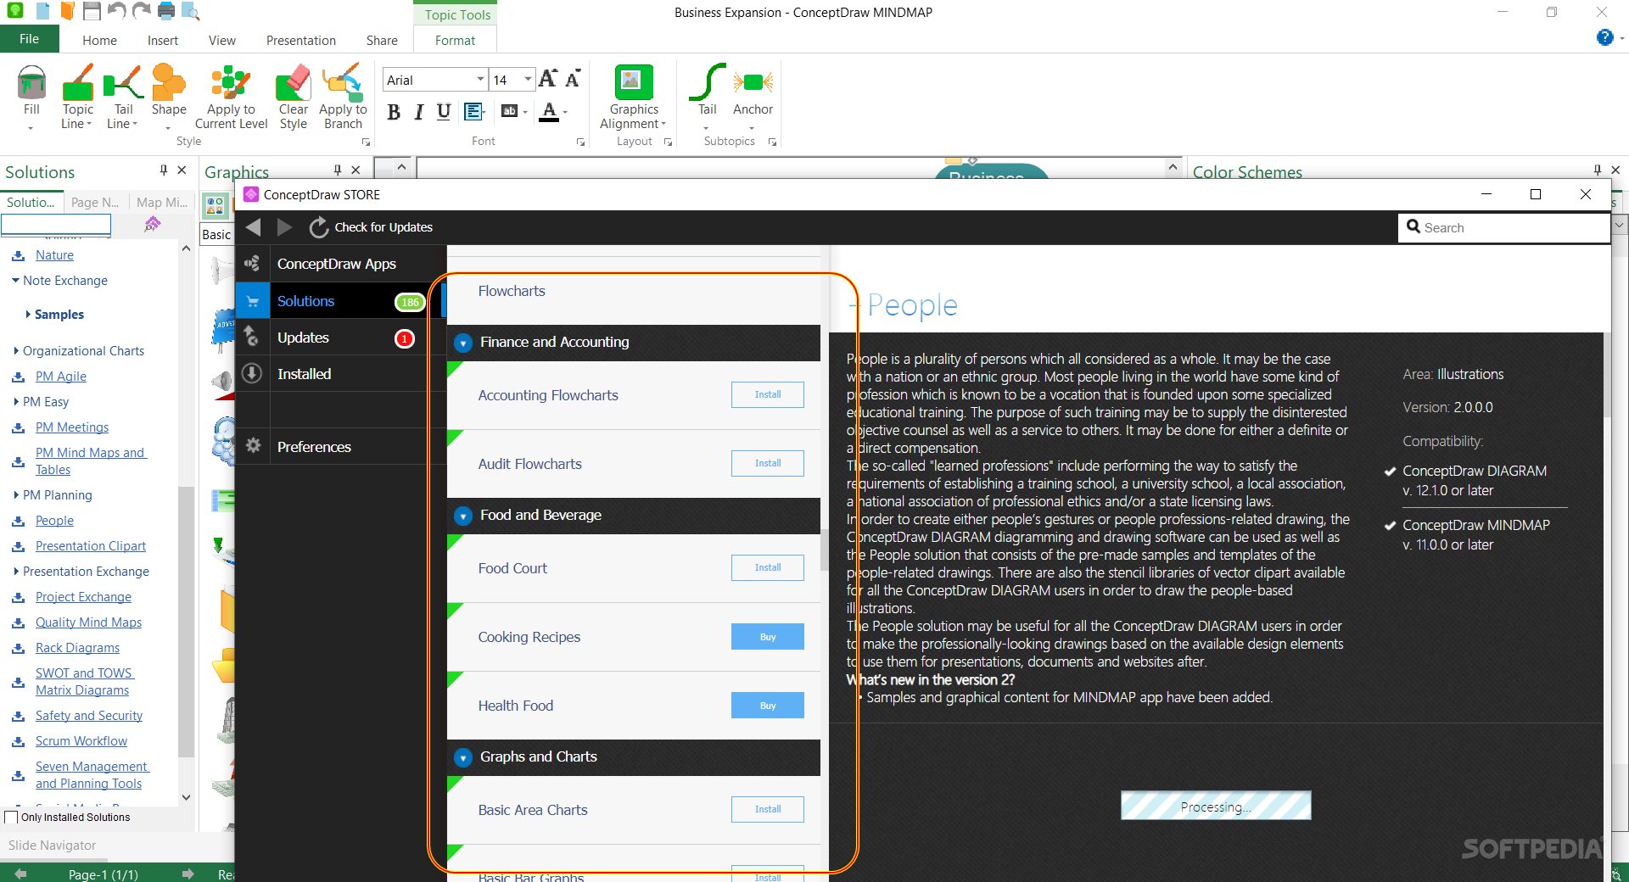Click the STORE Search field
The image size is (1629, 882).
[1503, 227]
